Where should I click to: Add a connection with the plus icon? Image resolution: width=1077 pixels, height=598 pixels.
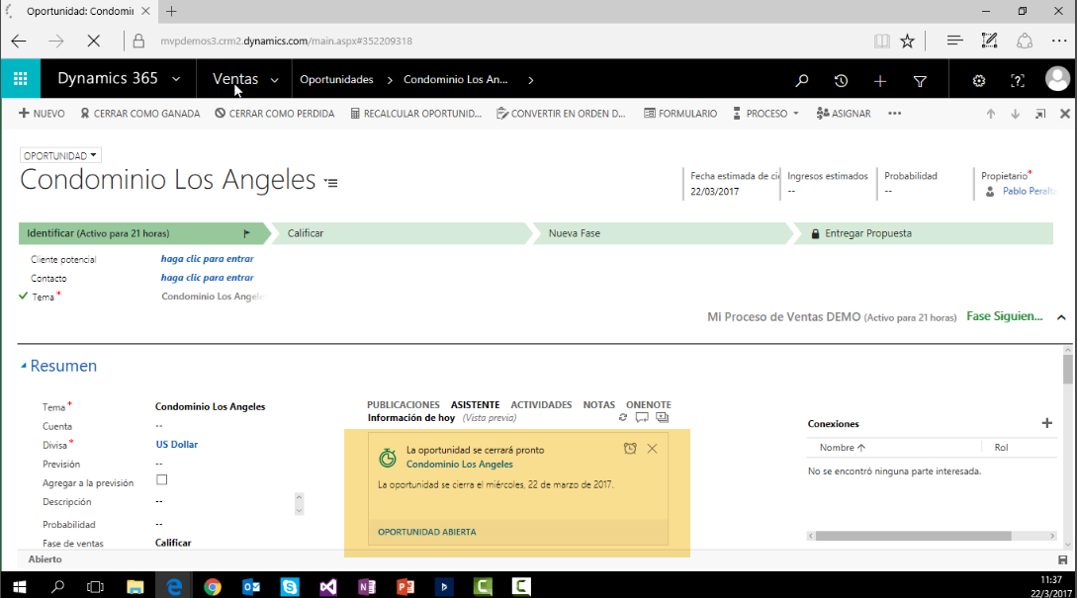1047,423
